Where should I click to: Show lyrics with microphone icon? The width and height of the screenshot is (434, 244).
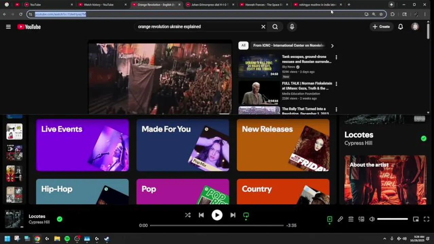[x=340, y=219]
